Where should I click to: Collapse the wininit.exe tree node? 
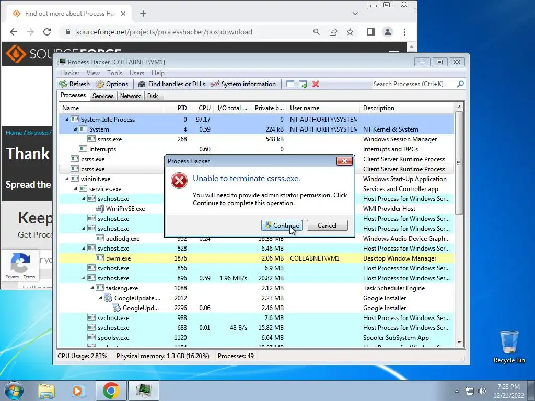click(67, 179)
